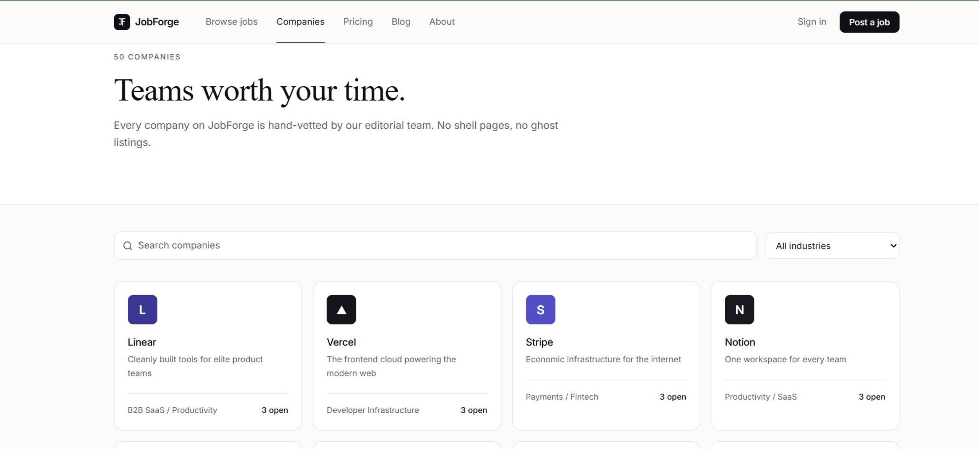The width and height of the screenshot is (979, 449).
Task: Focus the Search companies input field
Action: 435,246
